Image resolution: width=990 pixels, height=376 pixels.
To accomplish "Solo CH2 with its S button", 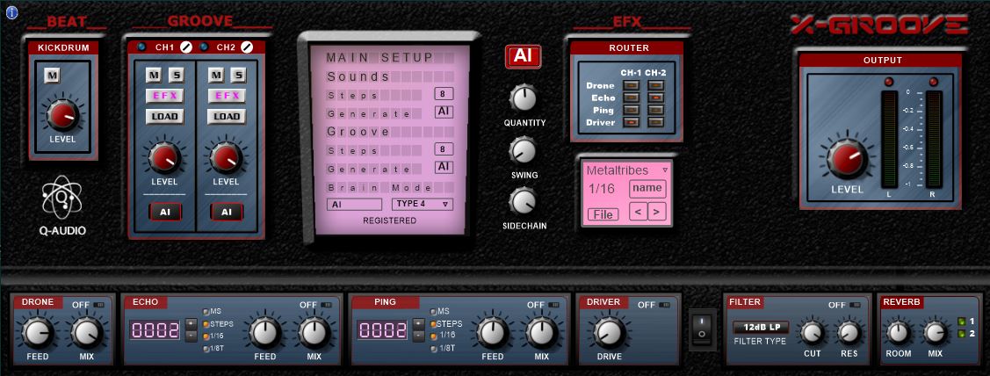I will pyautogui.click(x=238, y=76).
